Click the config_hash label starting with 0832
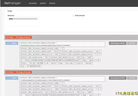This screenshot has height=96, width=138. pyautogui.click(x=62, y=44)
